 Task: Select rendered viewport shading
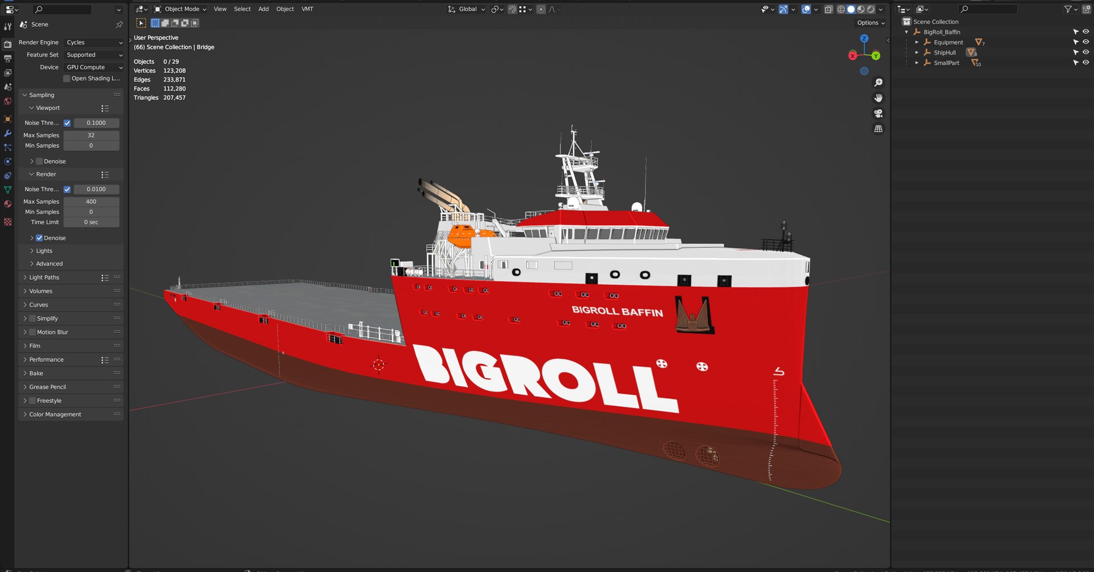click(x=871, y=9)
